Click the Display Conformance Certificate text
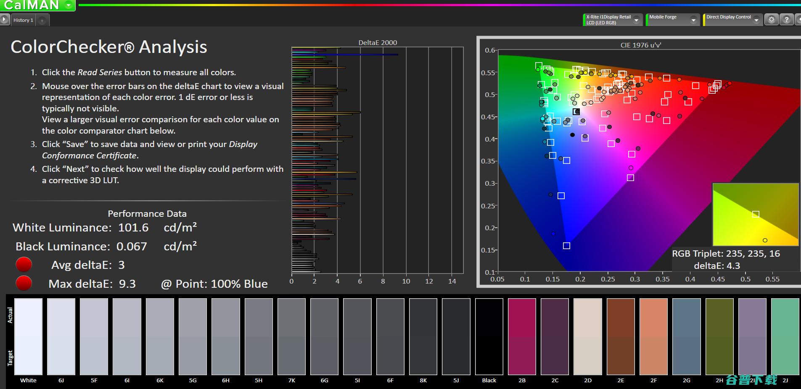The height and width of the screenshot is (389, 801). (x=150, y=150)
